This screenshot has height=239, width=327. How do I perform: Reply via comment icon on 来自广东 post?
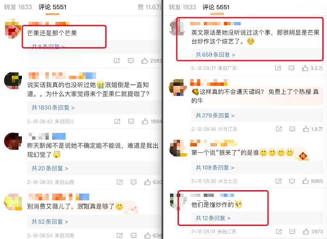(291, 68)
